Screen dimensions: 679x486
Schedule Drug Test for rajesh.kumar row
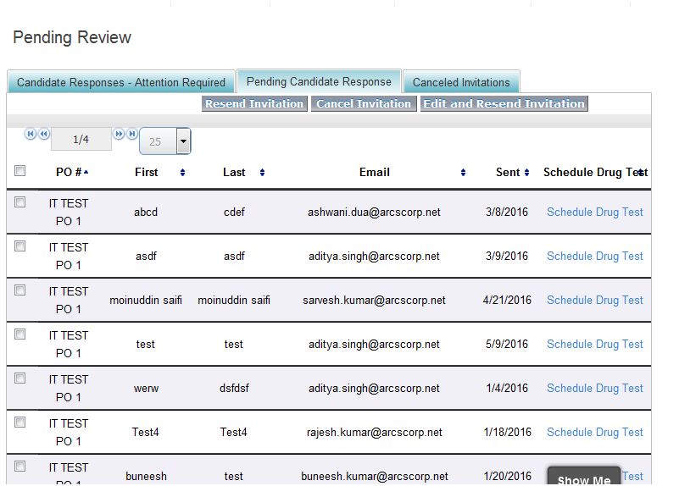point(595,432)
